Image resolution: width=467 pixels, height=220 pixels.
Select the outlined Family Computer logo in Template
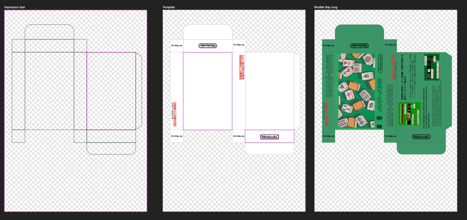241,67
